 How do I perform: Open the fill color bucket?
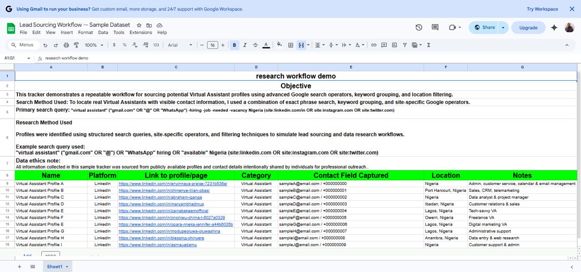(279, 45)
